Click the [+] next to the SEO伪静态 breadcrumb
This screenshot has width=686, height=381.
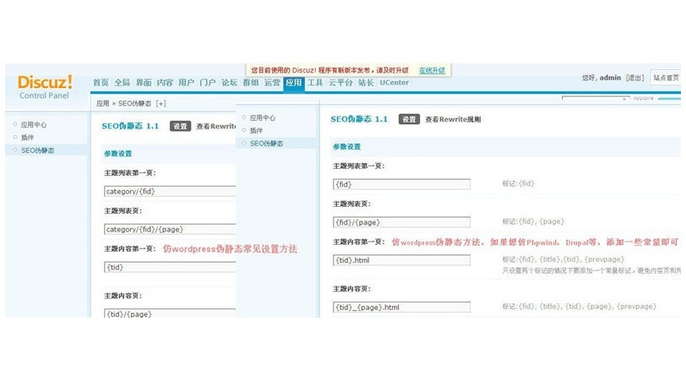point(161,103)
